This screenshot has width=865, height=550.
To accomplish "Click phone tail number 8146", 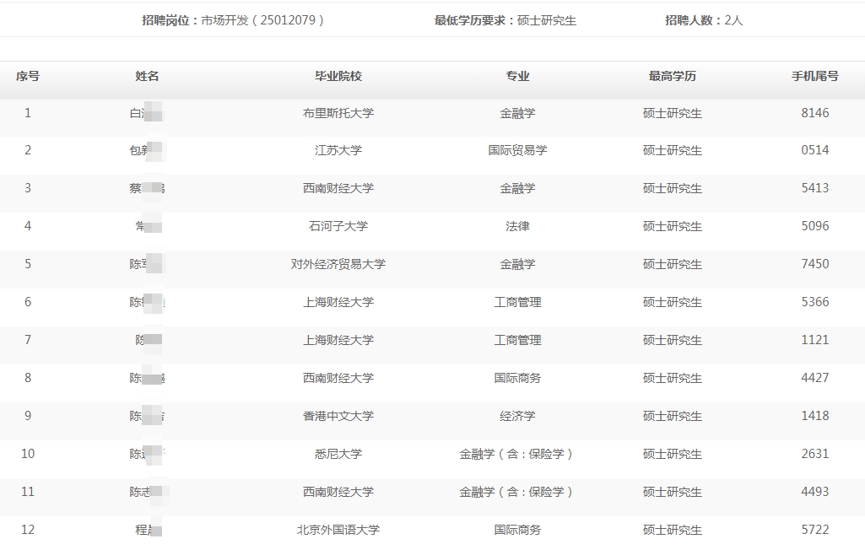I will pyautogui.click(x=814, y=112).
